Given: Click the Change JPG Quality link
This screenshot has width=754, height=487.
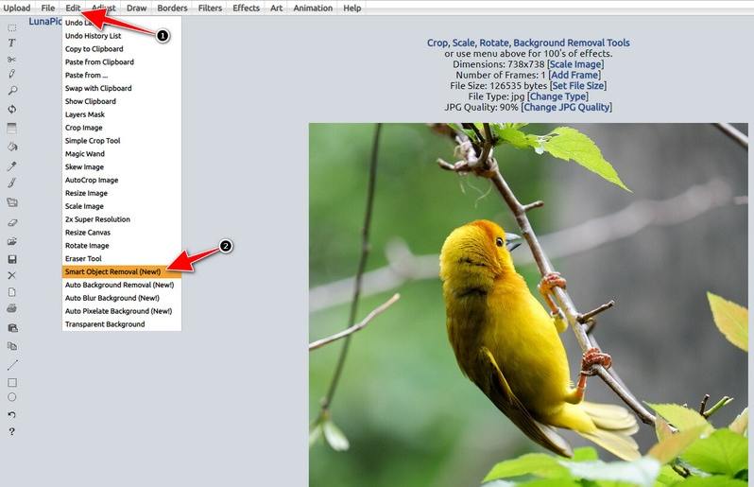Looking at the screenshot, I should [566, 107].
